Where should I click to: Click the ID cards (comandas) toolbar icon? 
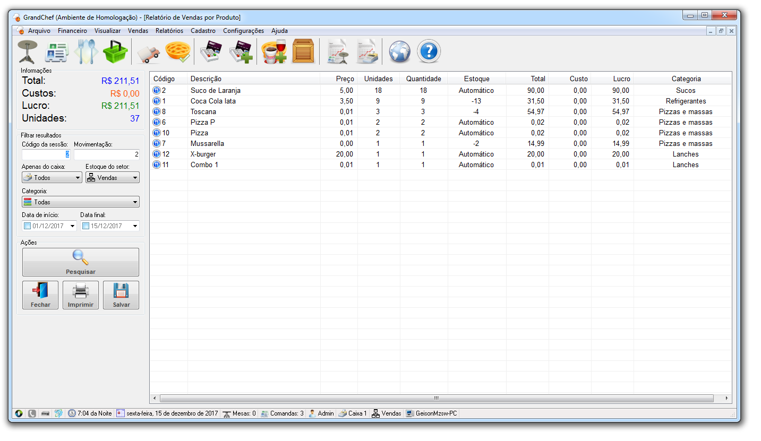coord(57,52)
